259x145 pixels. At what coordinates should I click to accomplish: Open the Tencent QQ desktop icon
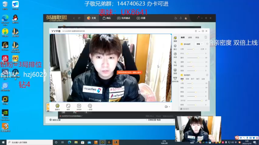[15, 19]
